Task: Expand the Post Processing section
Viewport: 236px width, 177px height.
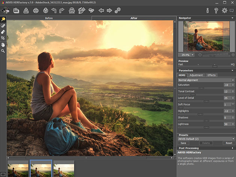Action: (206, 149)
